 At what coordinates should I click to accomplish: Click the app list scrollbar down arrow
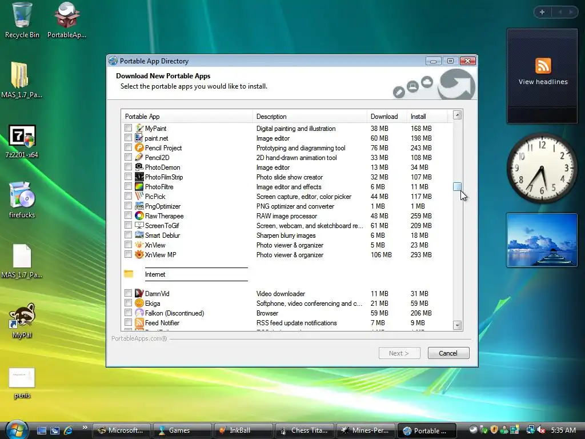(x=458, y=325)
